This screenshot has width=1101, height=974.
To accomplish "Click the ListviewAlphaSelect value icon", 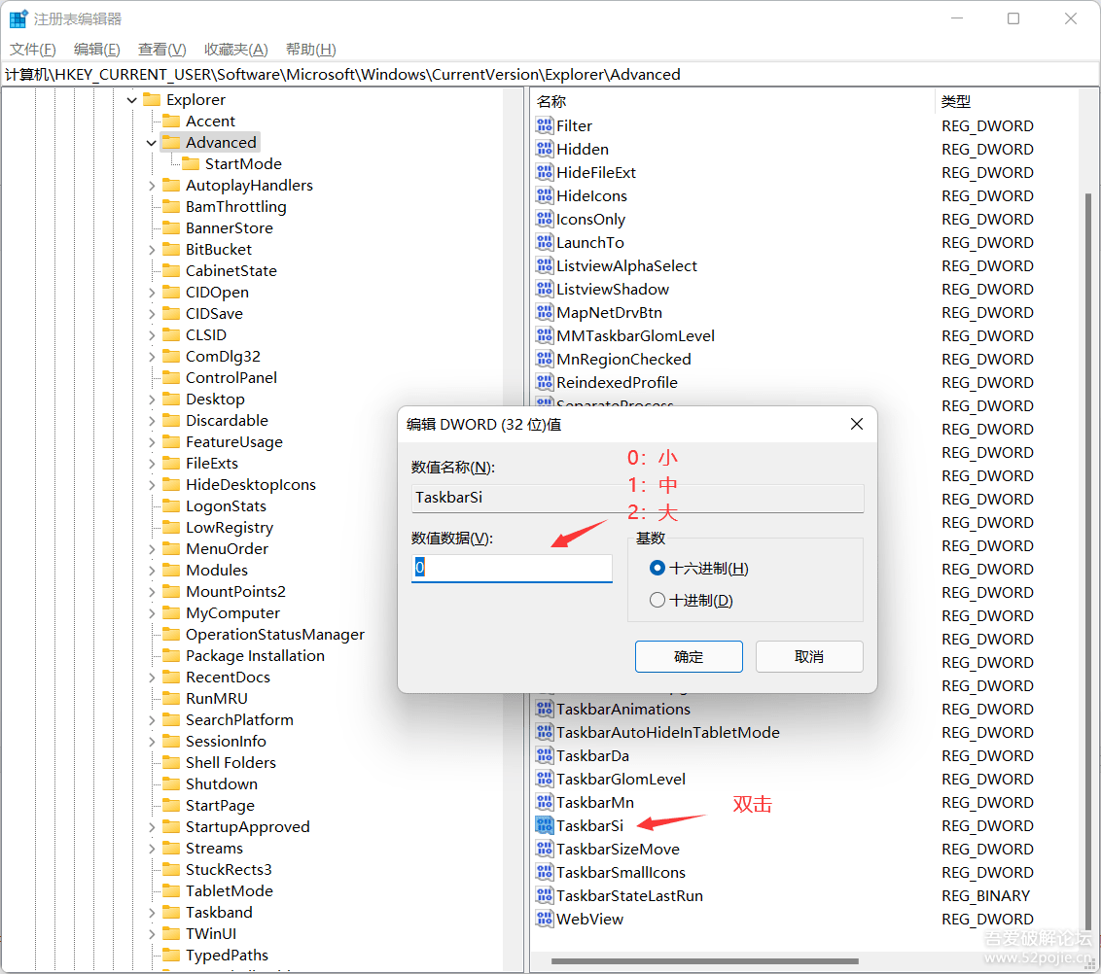I will point(545,265).
